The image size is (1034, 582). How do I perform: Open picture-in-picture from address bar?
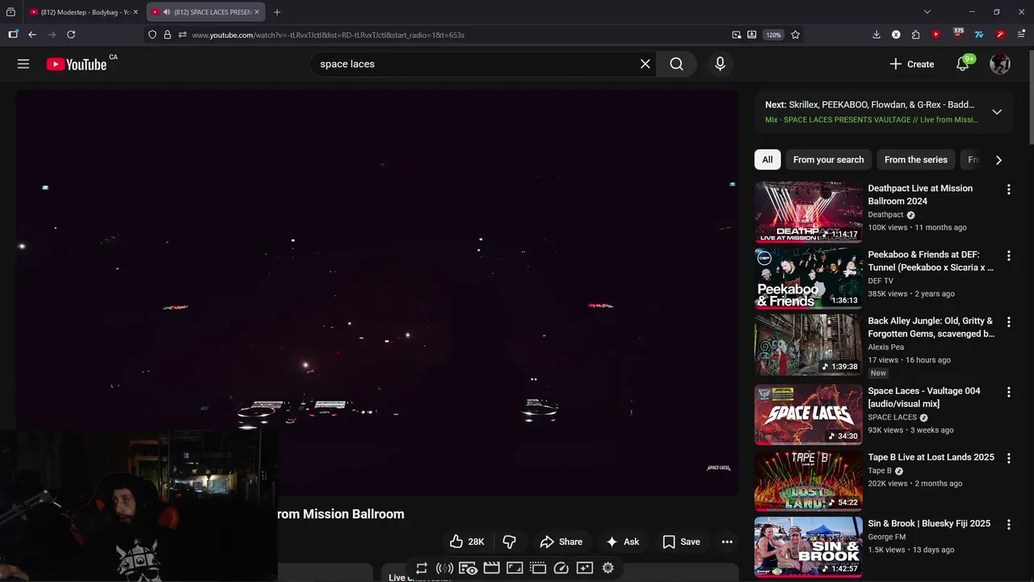pyautogui.click(x=736, y=35)
